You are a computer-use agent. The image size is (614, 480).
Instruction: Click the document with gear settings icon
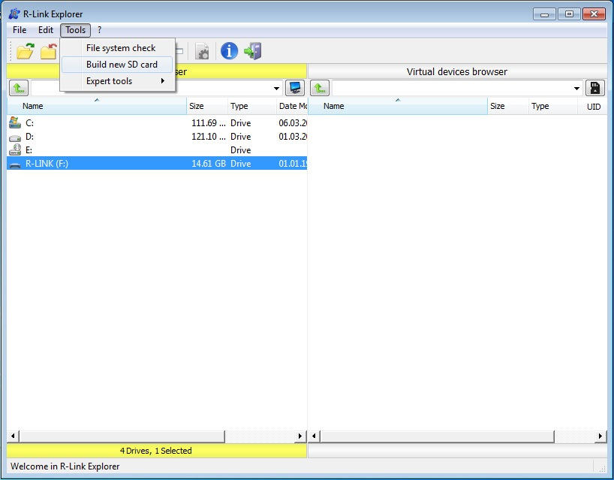202,51
